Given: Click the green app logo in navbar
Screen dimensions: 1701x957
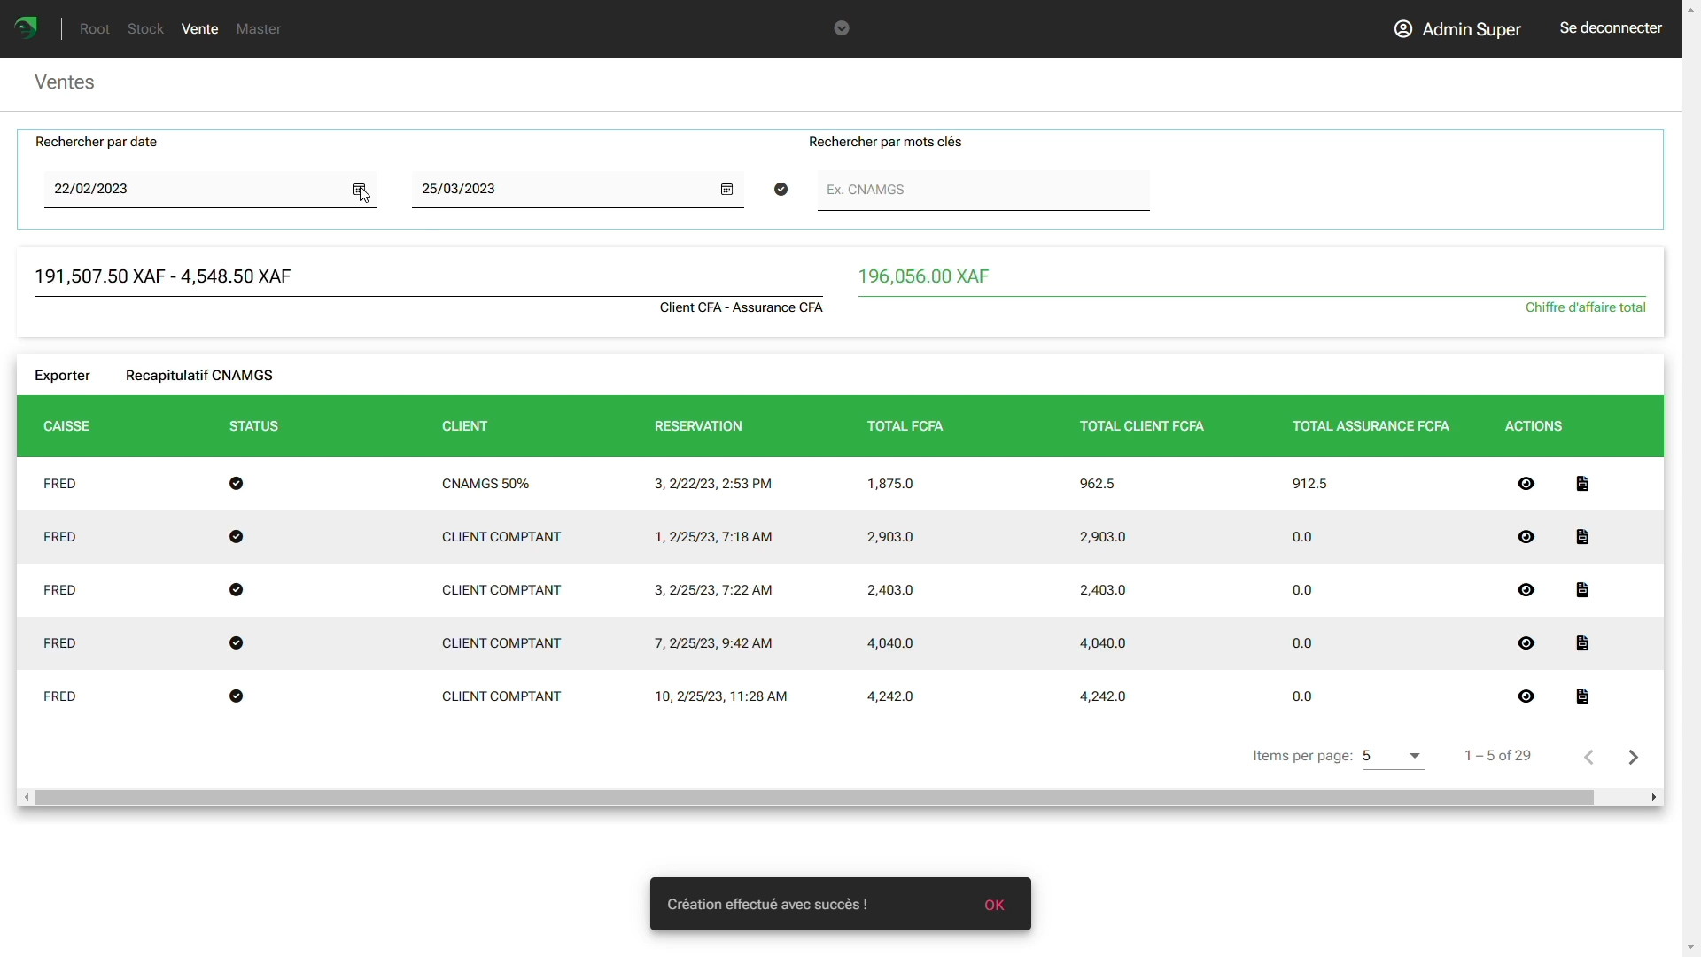Looking at the screenshot, I should pos(27,28).
